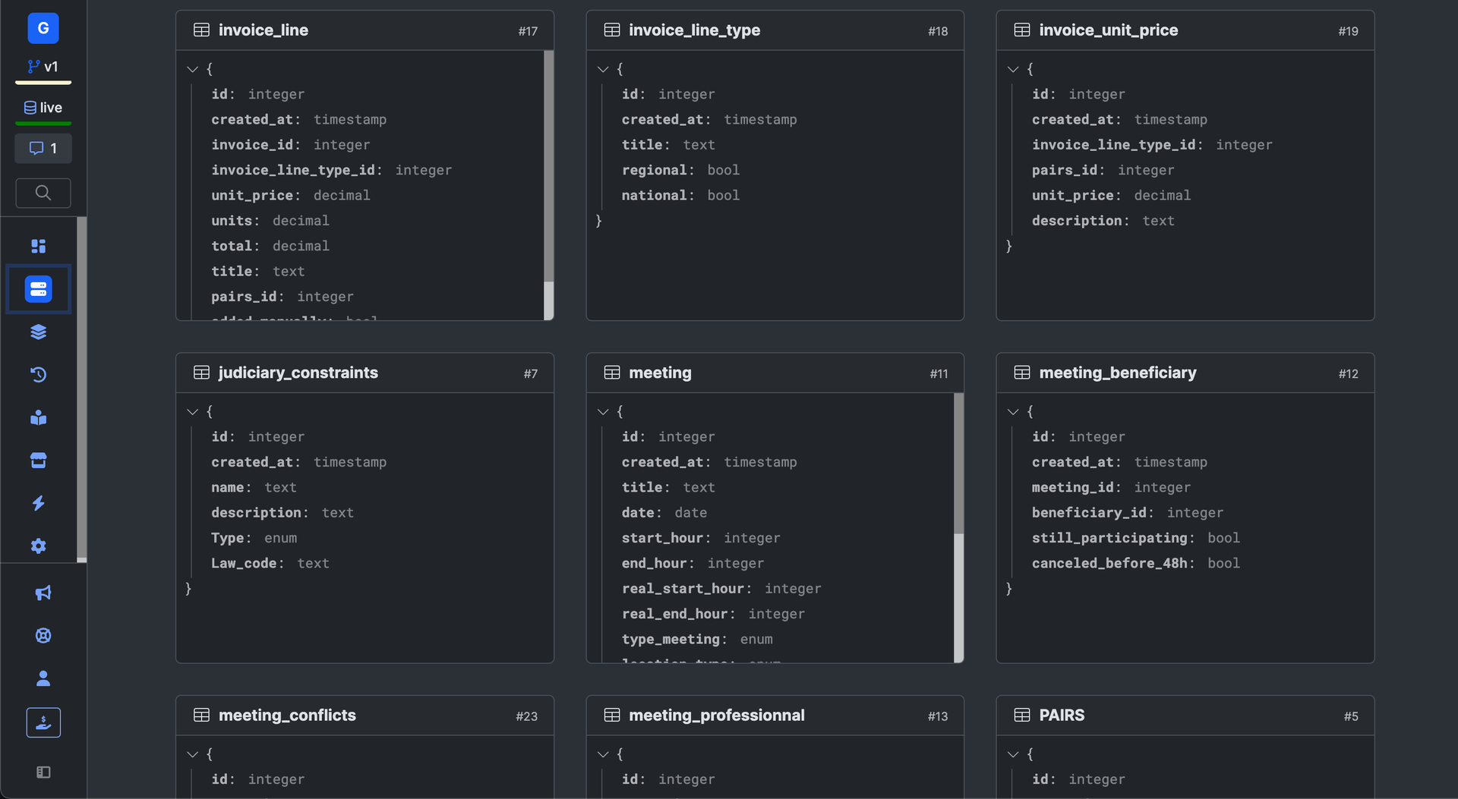Select the Database icon in sidebar
Screen dimensions: 1458x799
pos(38,289)
